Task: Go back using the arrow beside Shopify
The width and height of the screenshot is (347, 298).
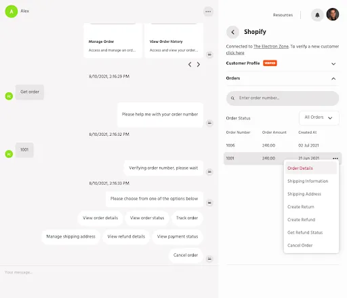Action: point(232,32)
